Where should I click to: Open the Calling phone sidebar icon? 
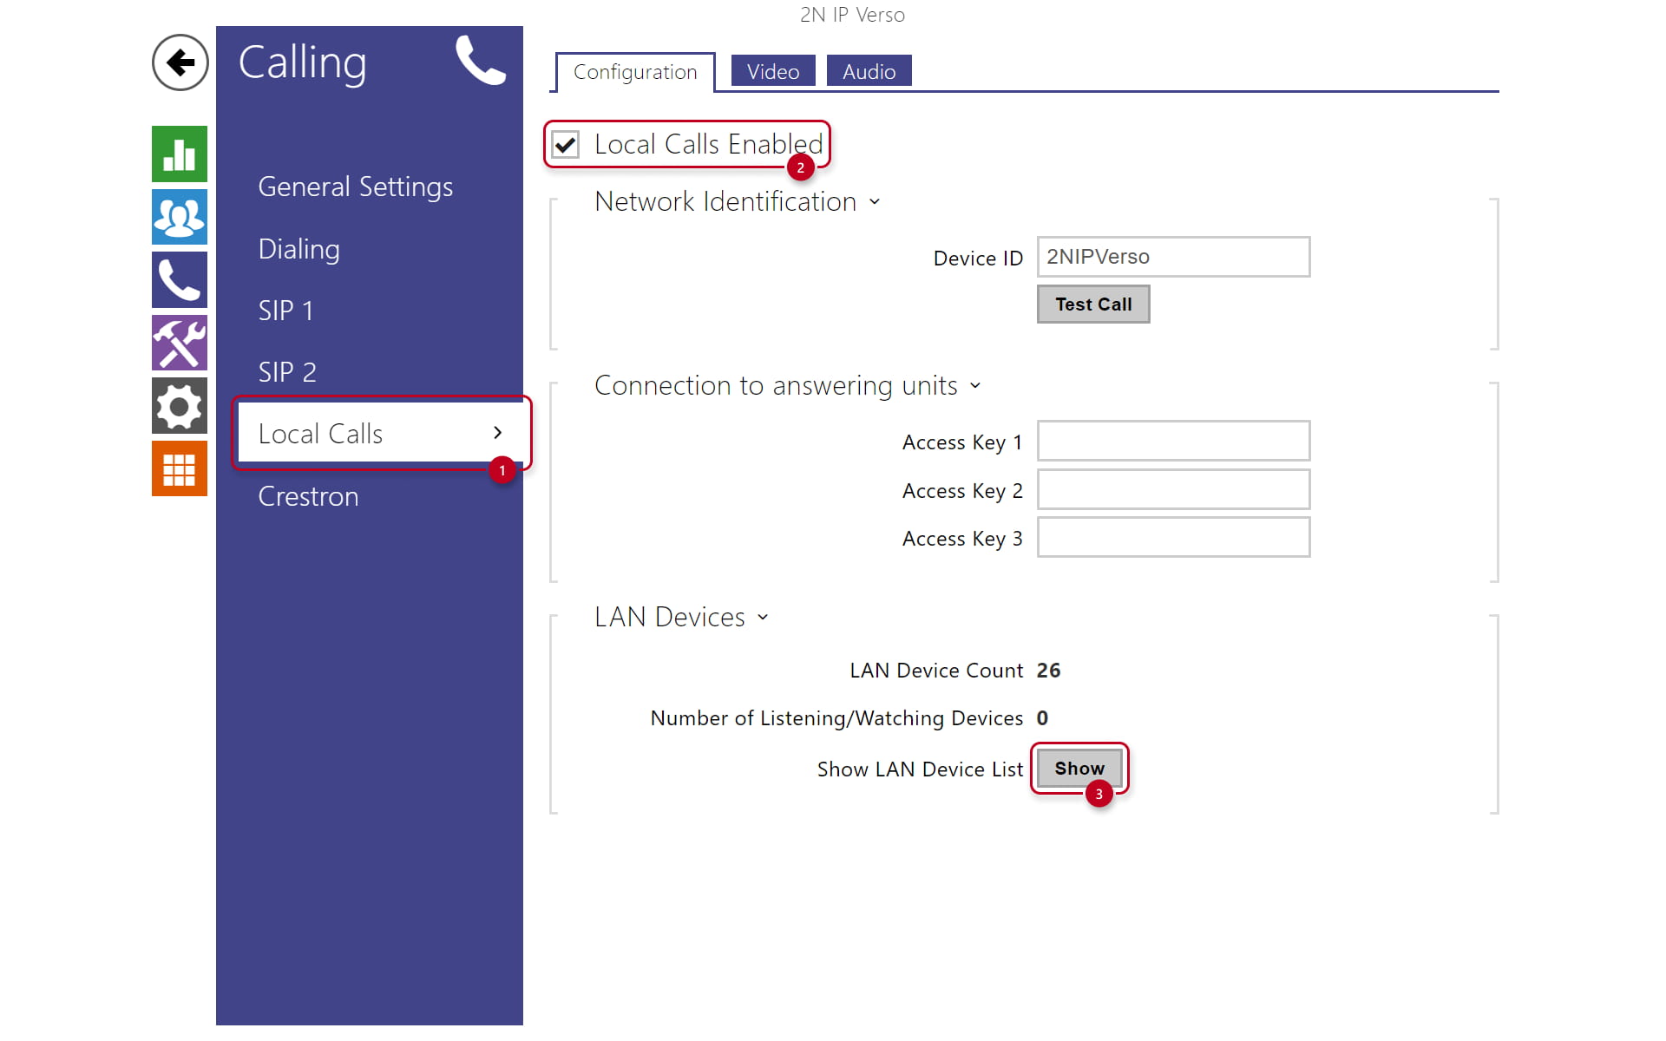click(x=180, y=279)
